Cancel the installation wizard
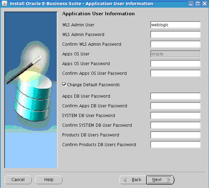 pyautogui.click(x=18, y=180)
